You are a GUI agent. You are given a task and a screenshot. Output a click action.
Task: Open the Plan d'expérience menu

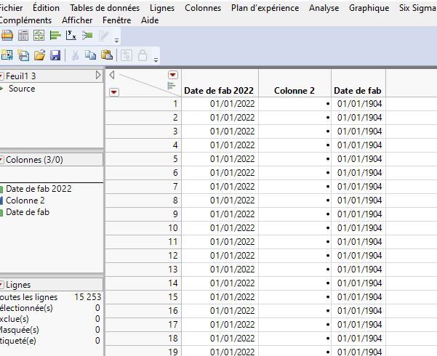click(x=265, y=8)
